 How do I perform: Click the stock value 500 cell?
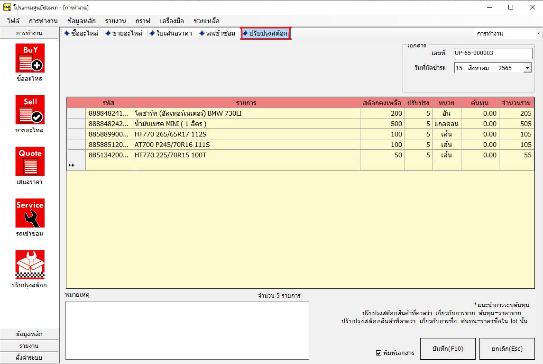point(382,124)
